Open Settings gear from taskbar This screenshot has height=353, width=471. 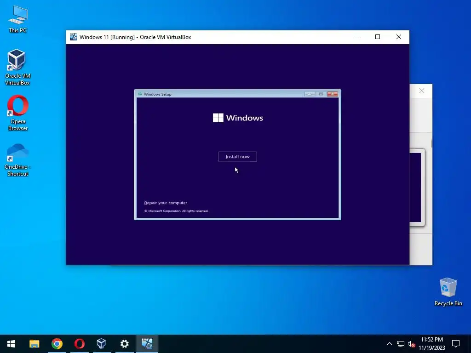[x=124, y=344]
